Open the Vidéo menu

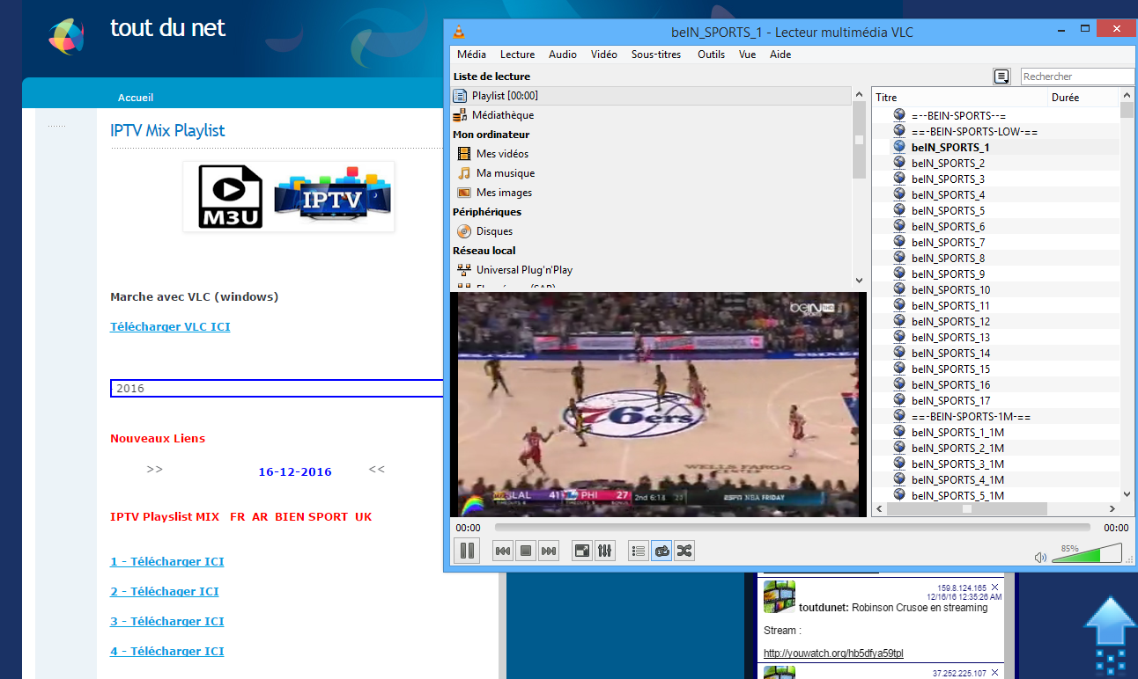pos(604,55)
